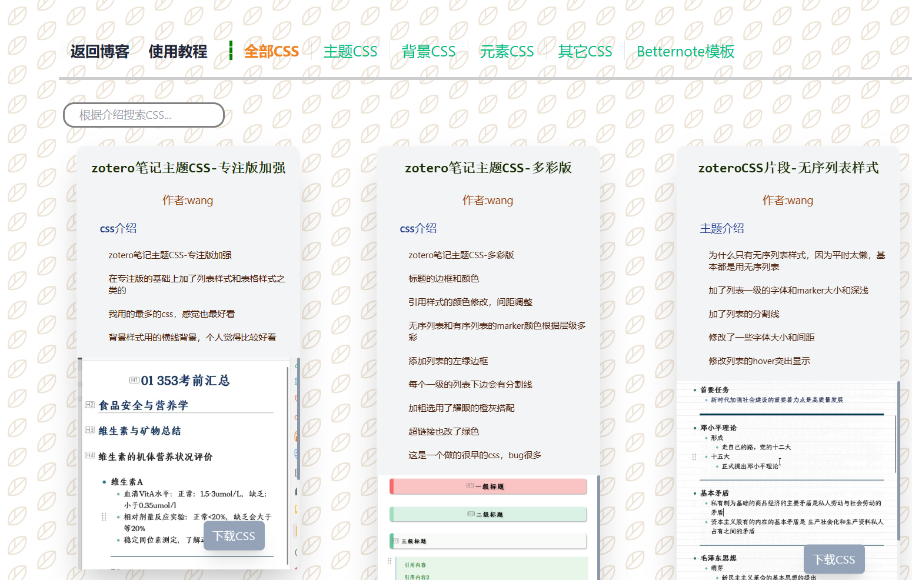This screenshot has width=912, height=580.
Task: Click title zotero笔记主题CSS-专注版加强
Action: tap(188, 168)
